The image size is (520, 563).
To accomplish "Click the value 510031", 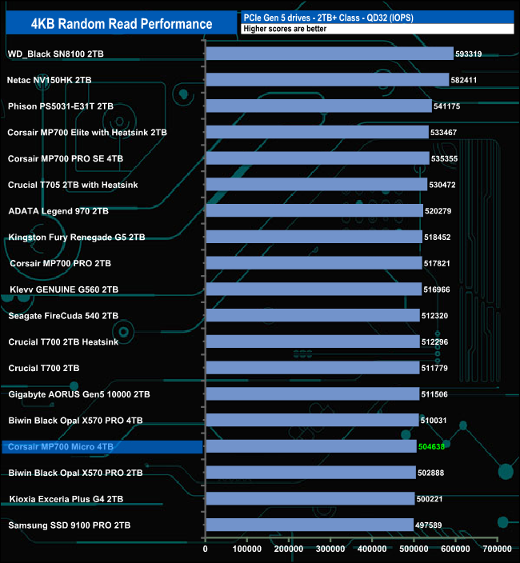I will tap(434, 421).
